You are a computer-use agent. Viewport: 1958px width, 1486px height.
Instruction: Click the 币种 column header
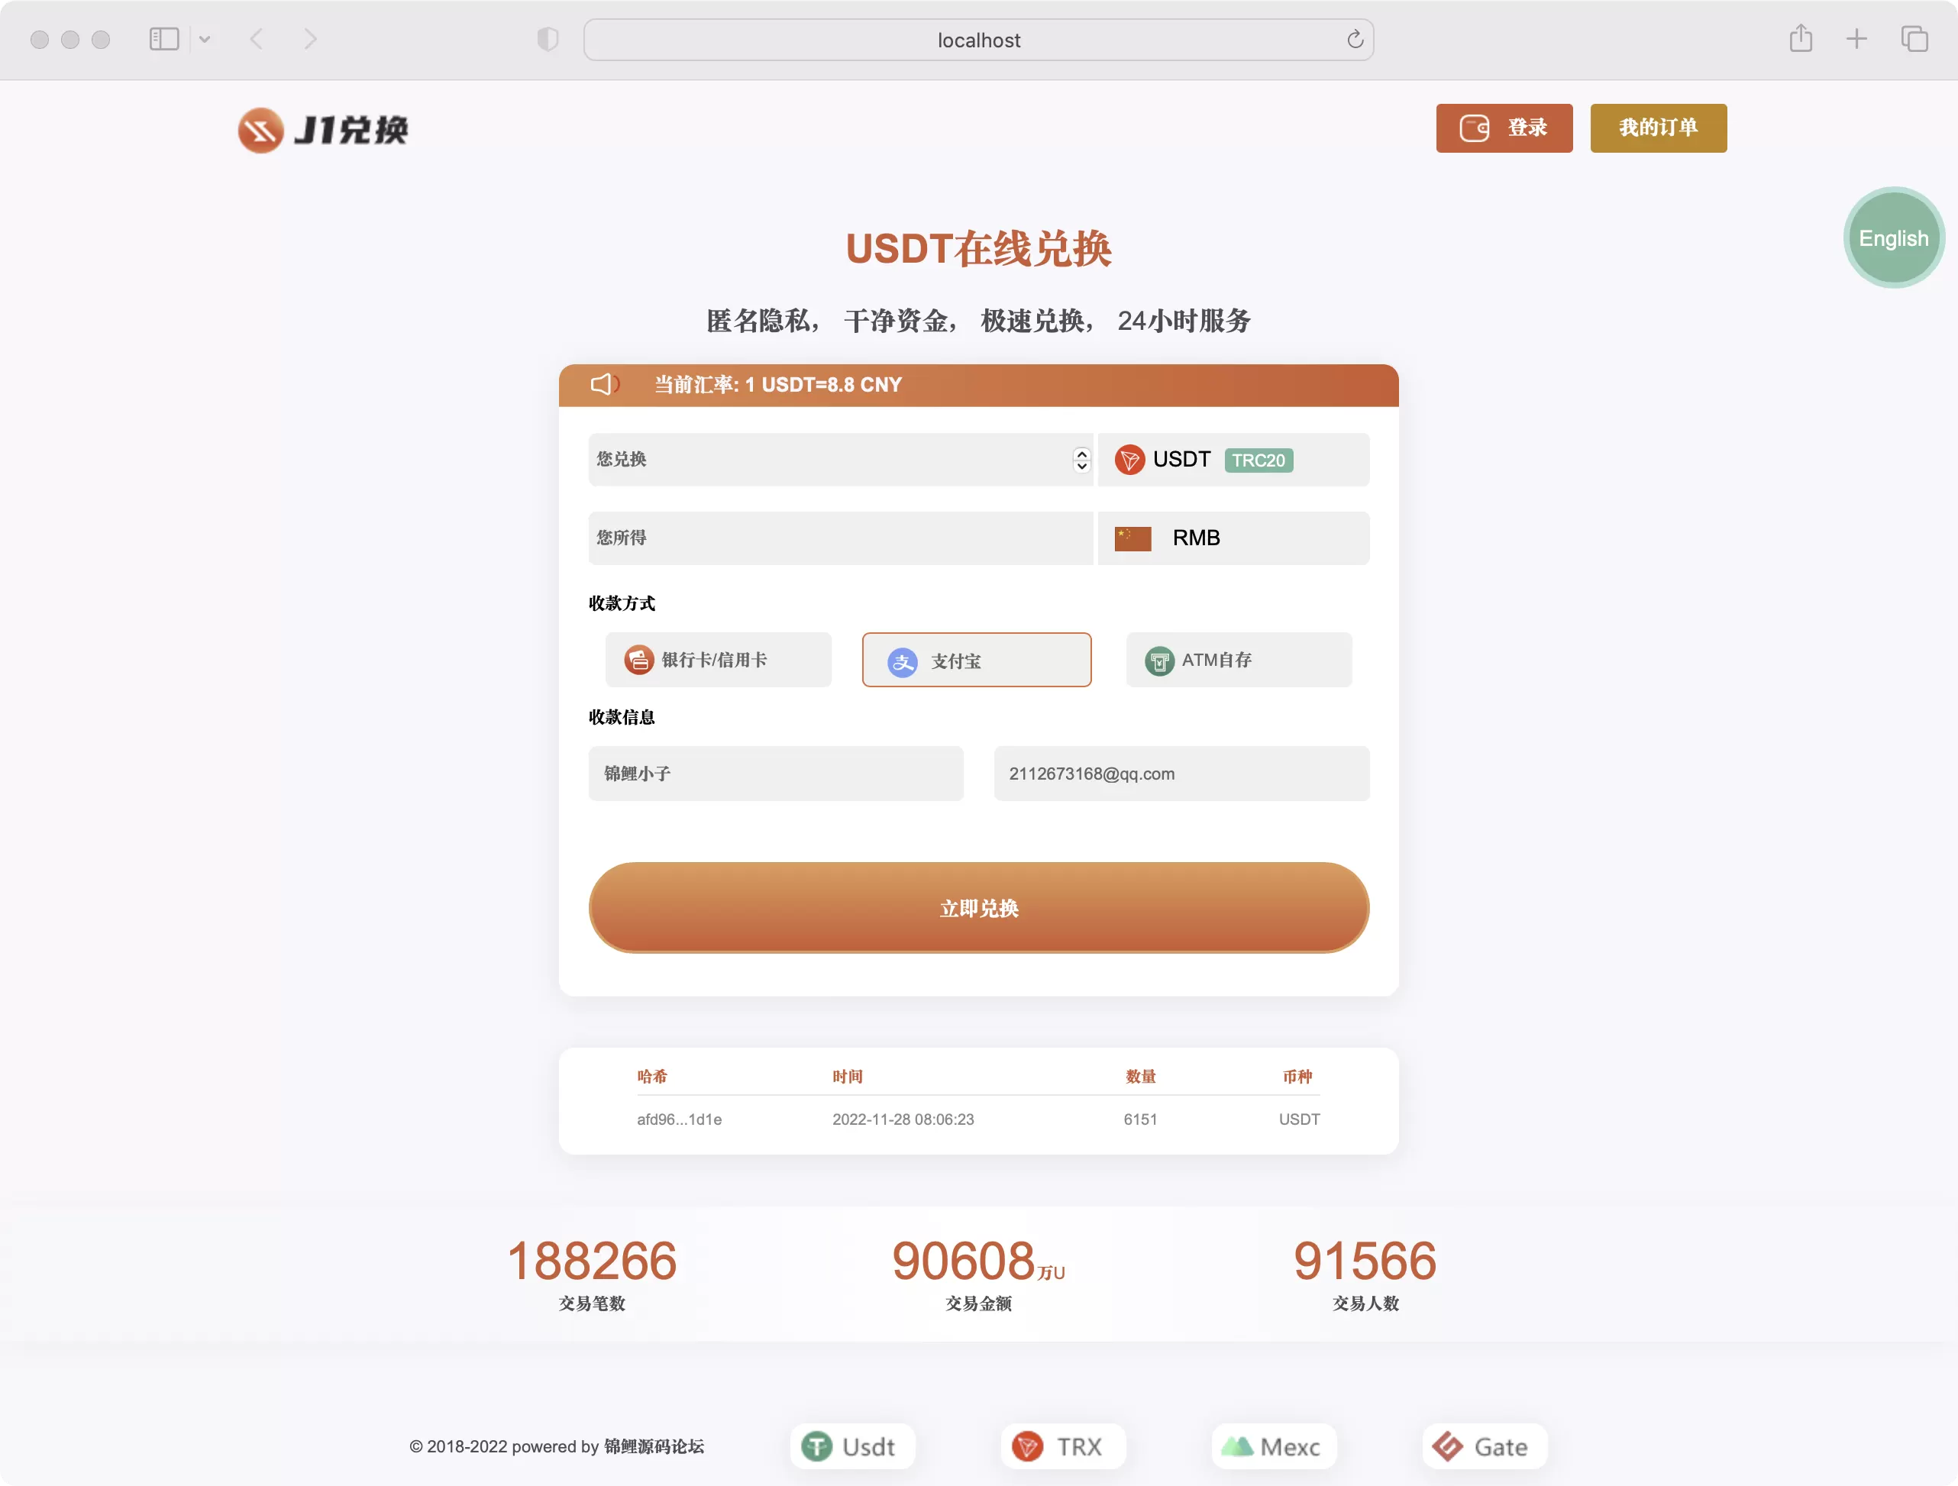[1297, 1076]
